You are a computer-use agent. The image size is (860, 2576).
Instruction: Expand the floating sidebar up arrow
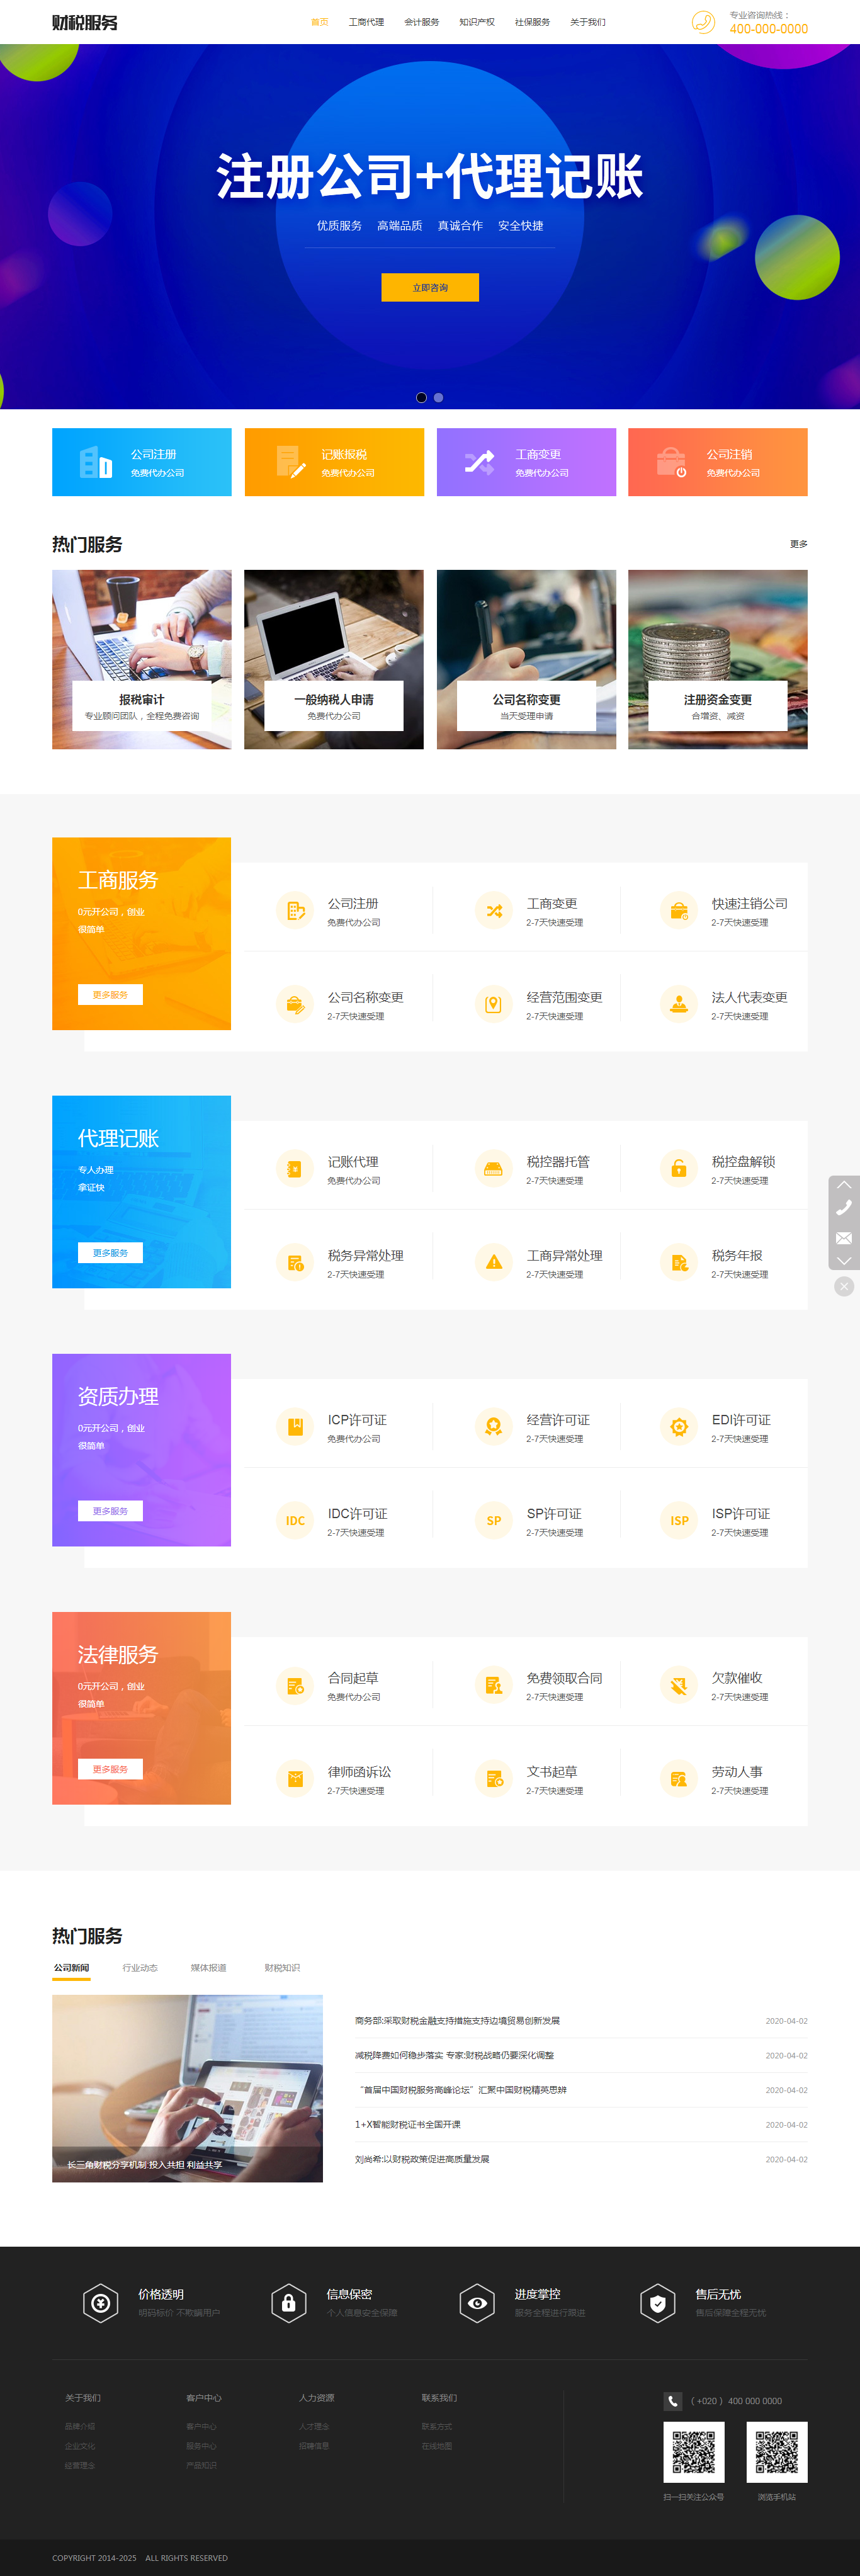point(843,1185)
